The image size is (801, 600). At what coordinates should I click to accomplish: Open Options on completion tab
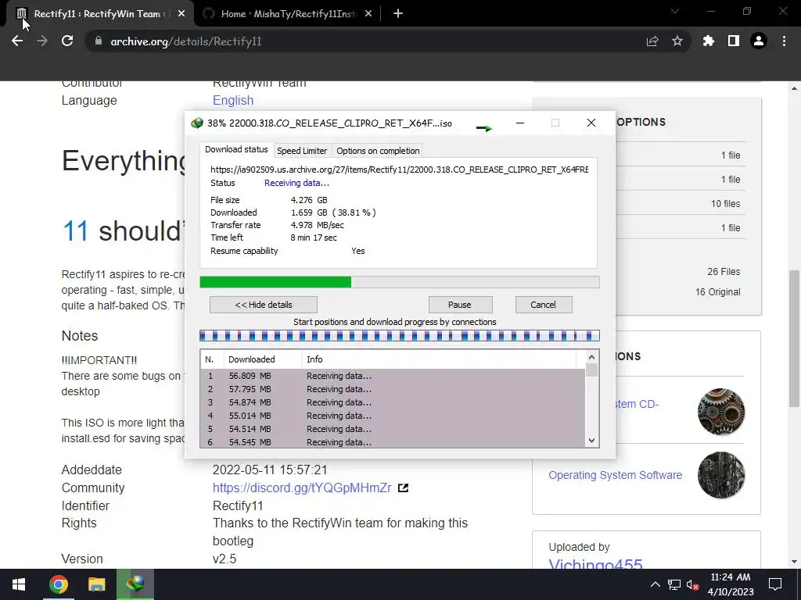click(x=378, y=151)
